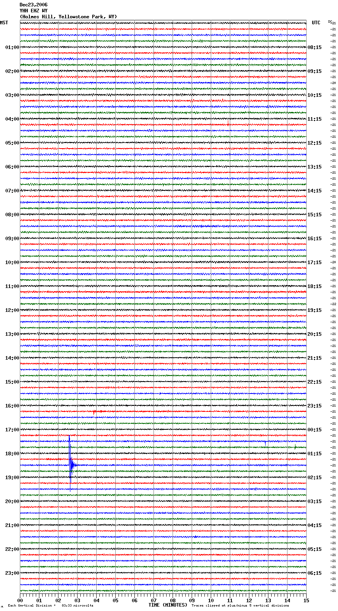
Task: Select the 14:00 MST time label
Action: coord(12,358)
